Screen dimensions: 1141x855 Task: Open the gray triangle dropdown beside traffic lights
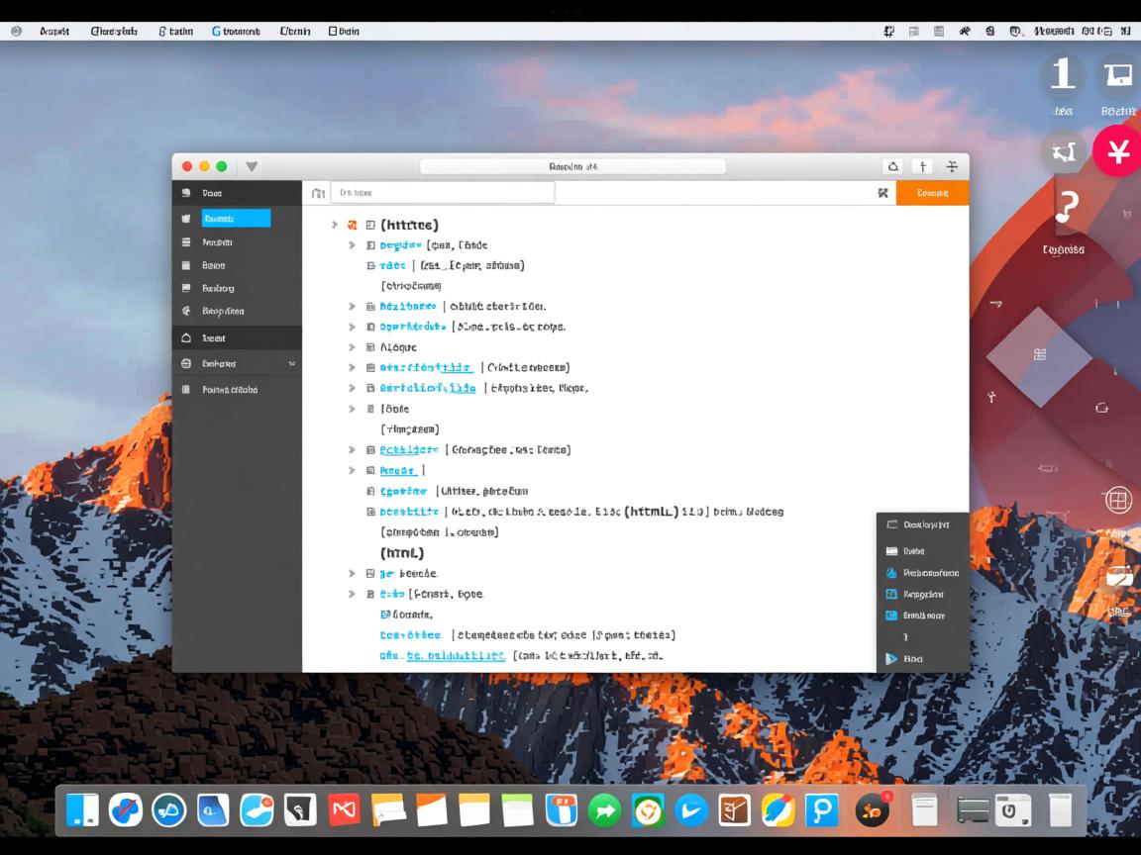252,166
